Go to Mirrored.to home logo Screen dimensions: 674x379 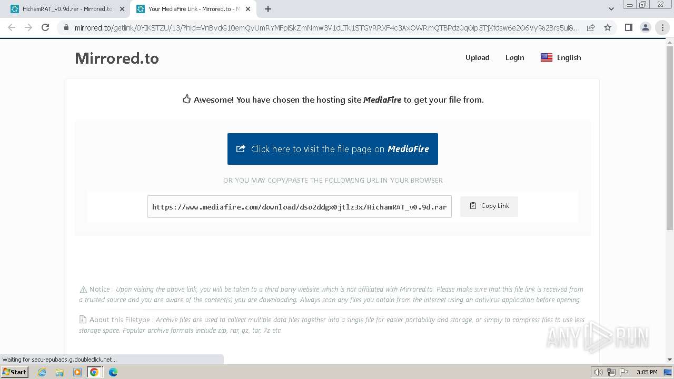pos(117,58)
